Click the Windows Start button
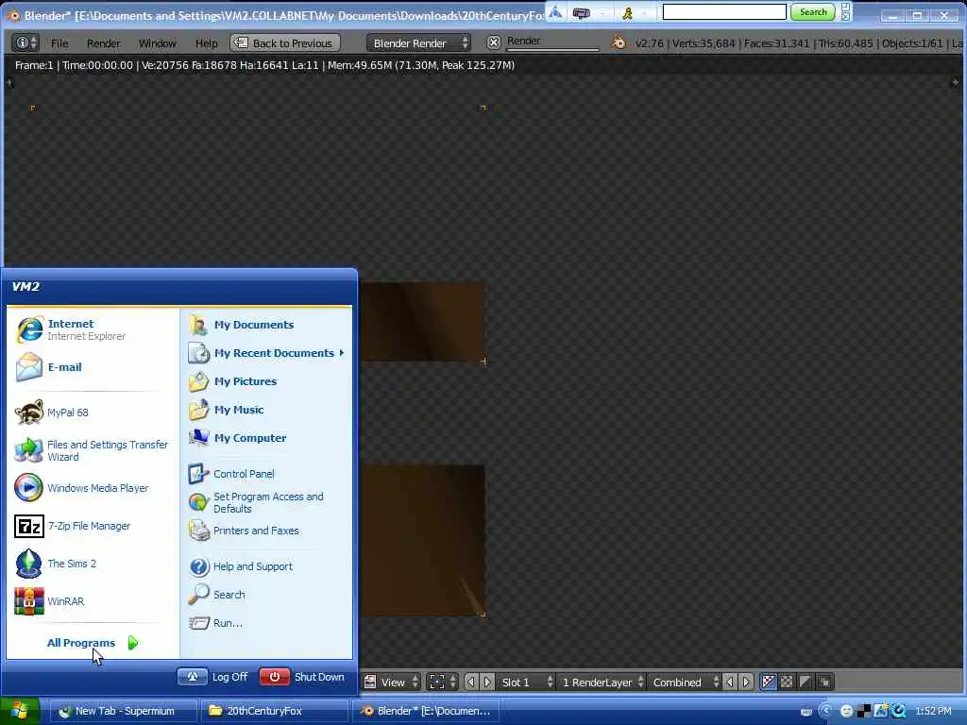The image size is (967, 725). pyautogui.click(x=21, y=711)
